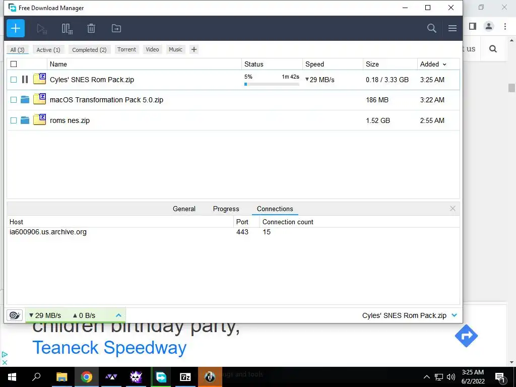Click the Teaneck Speedway ad link
Image resolution: width=516 pixels, height=387 pixels.
109,348
